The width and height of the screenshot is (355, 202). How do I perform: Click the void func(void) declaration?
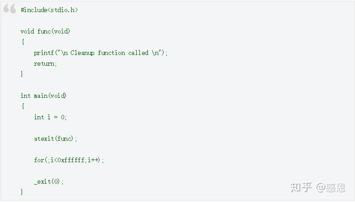[45, 31]
